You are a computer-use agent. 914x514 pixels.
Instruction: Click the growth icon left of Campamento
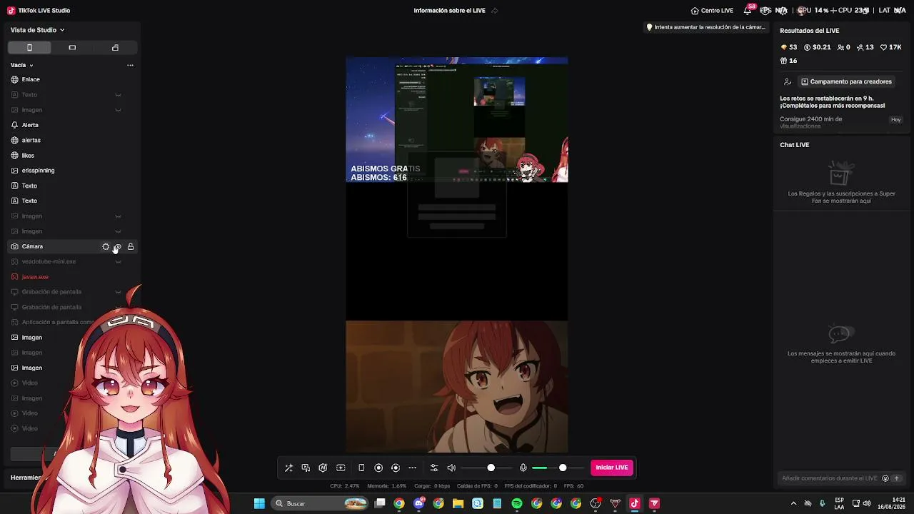787,81
